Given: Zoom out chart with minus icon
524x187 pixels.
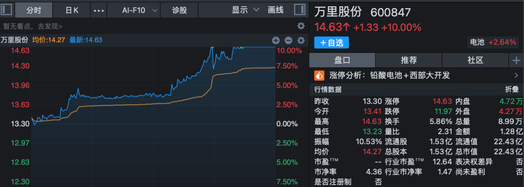Looking at the screenshot, I should [288, 40].
